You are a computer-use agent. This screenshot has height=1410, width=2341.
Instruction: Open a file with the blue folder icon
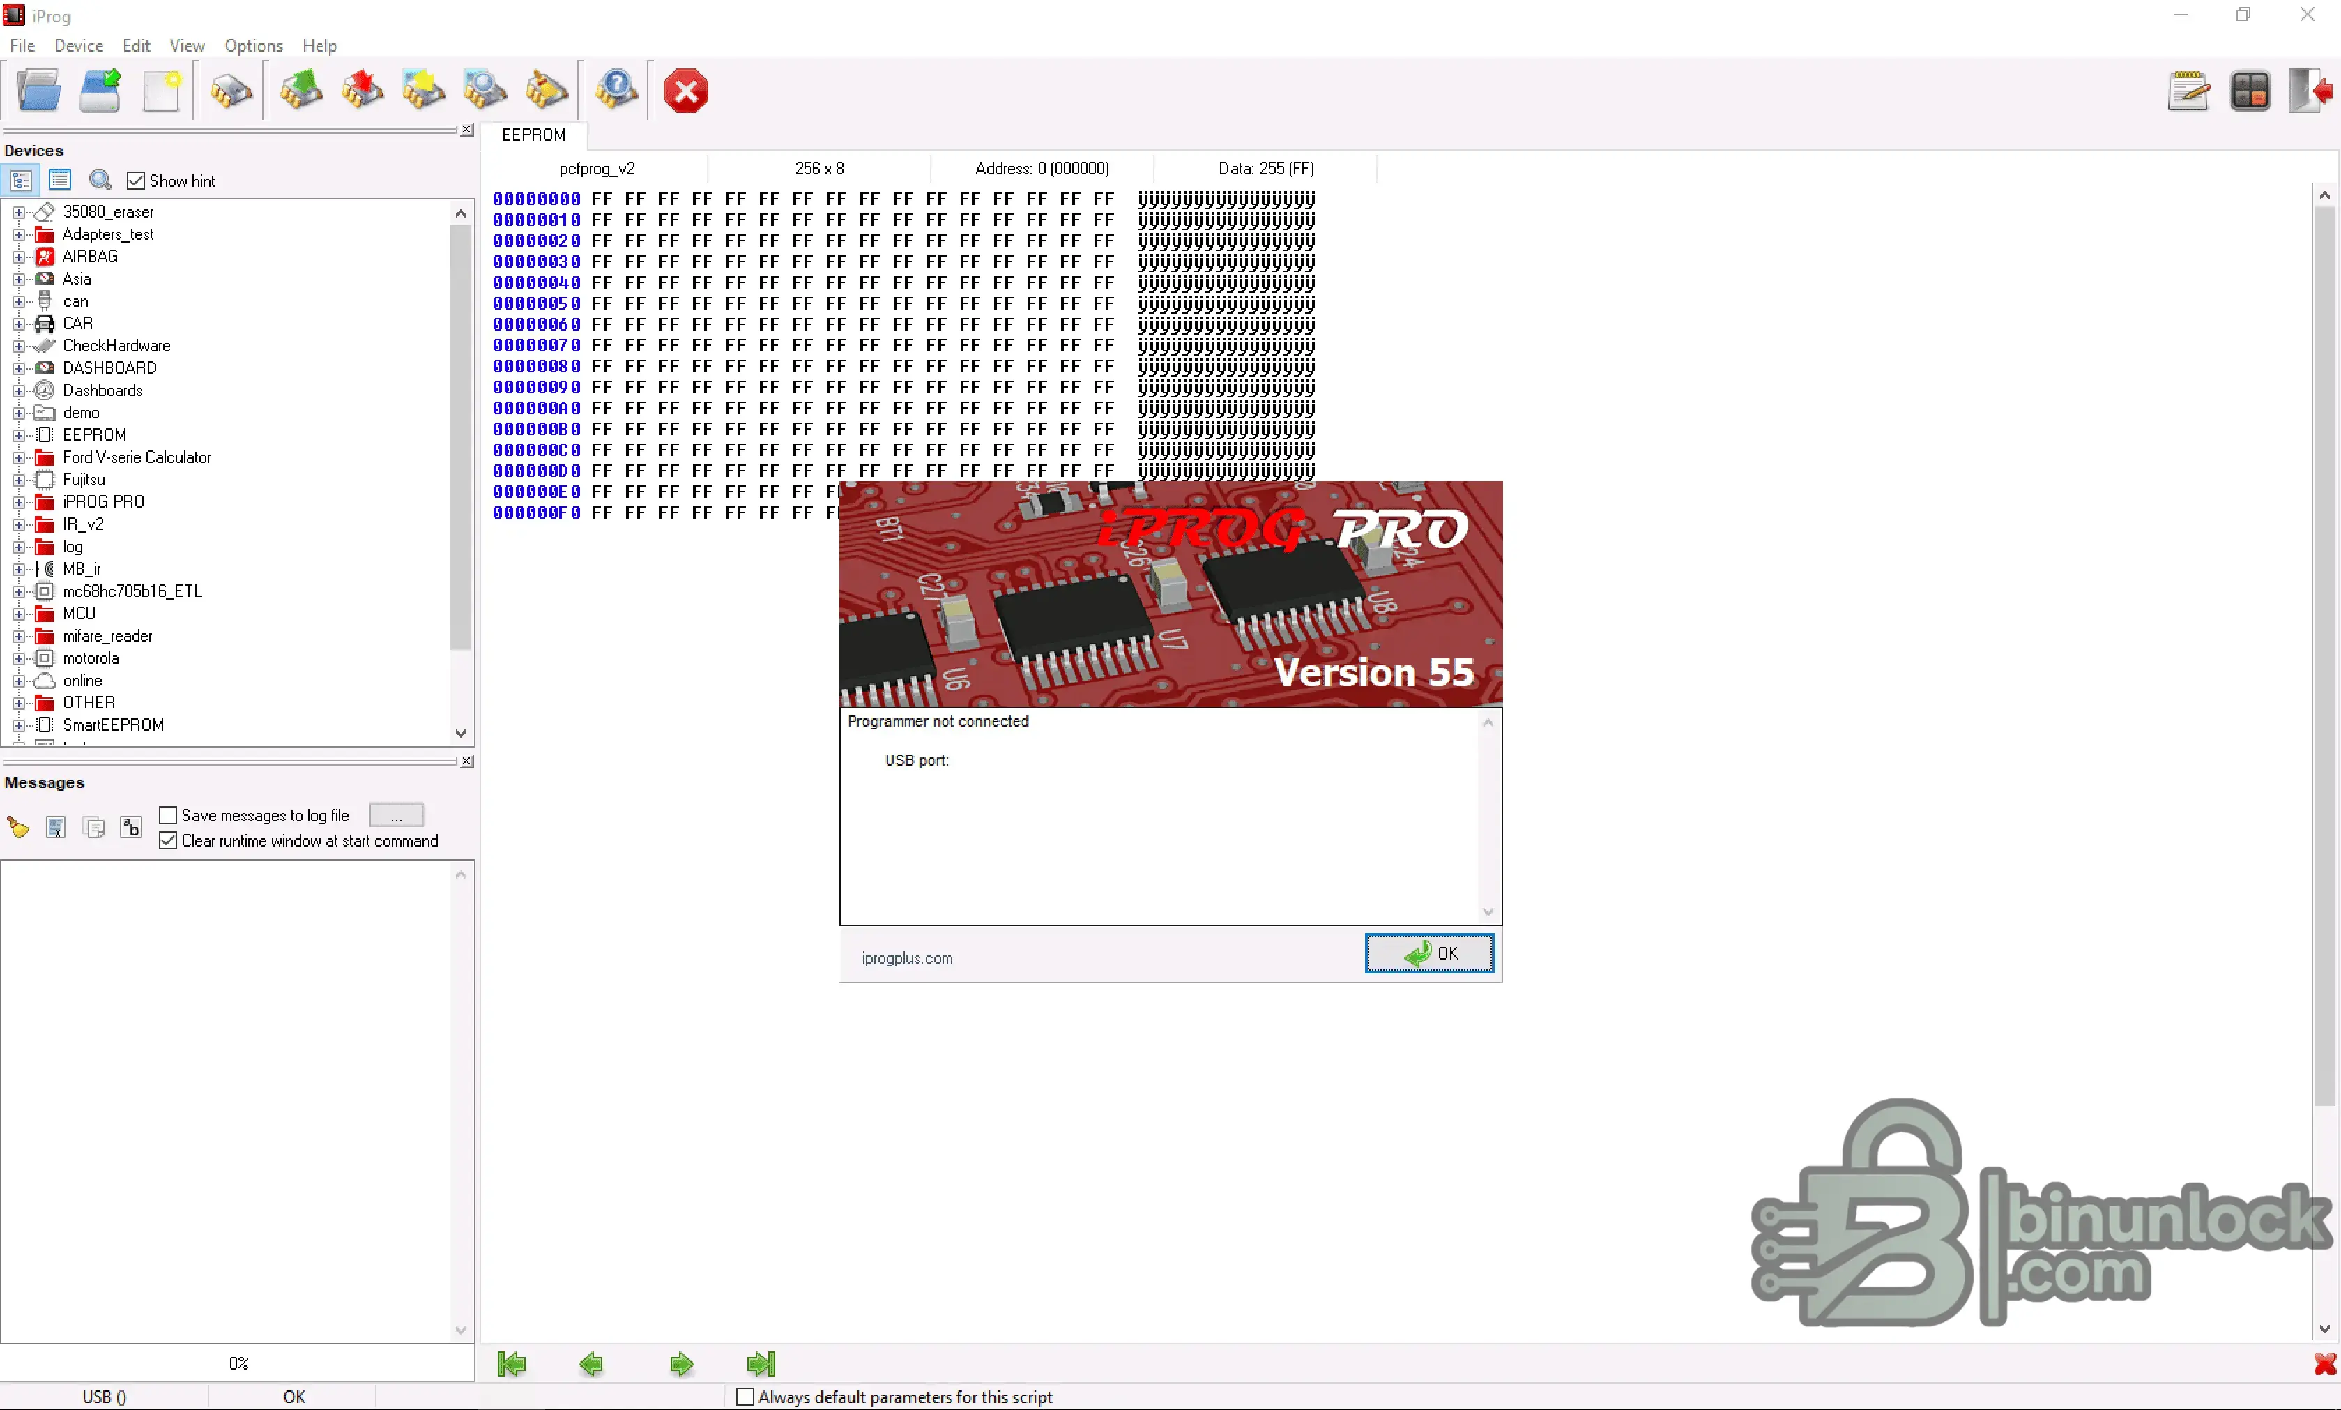[x=39, y=91]
